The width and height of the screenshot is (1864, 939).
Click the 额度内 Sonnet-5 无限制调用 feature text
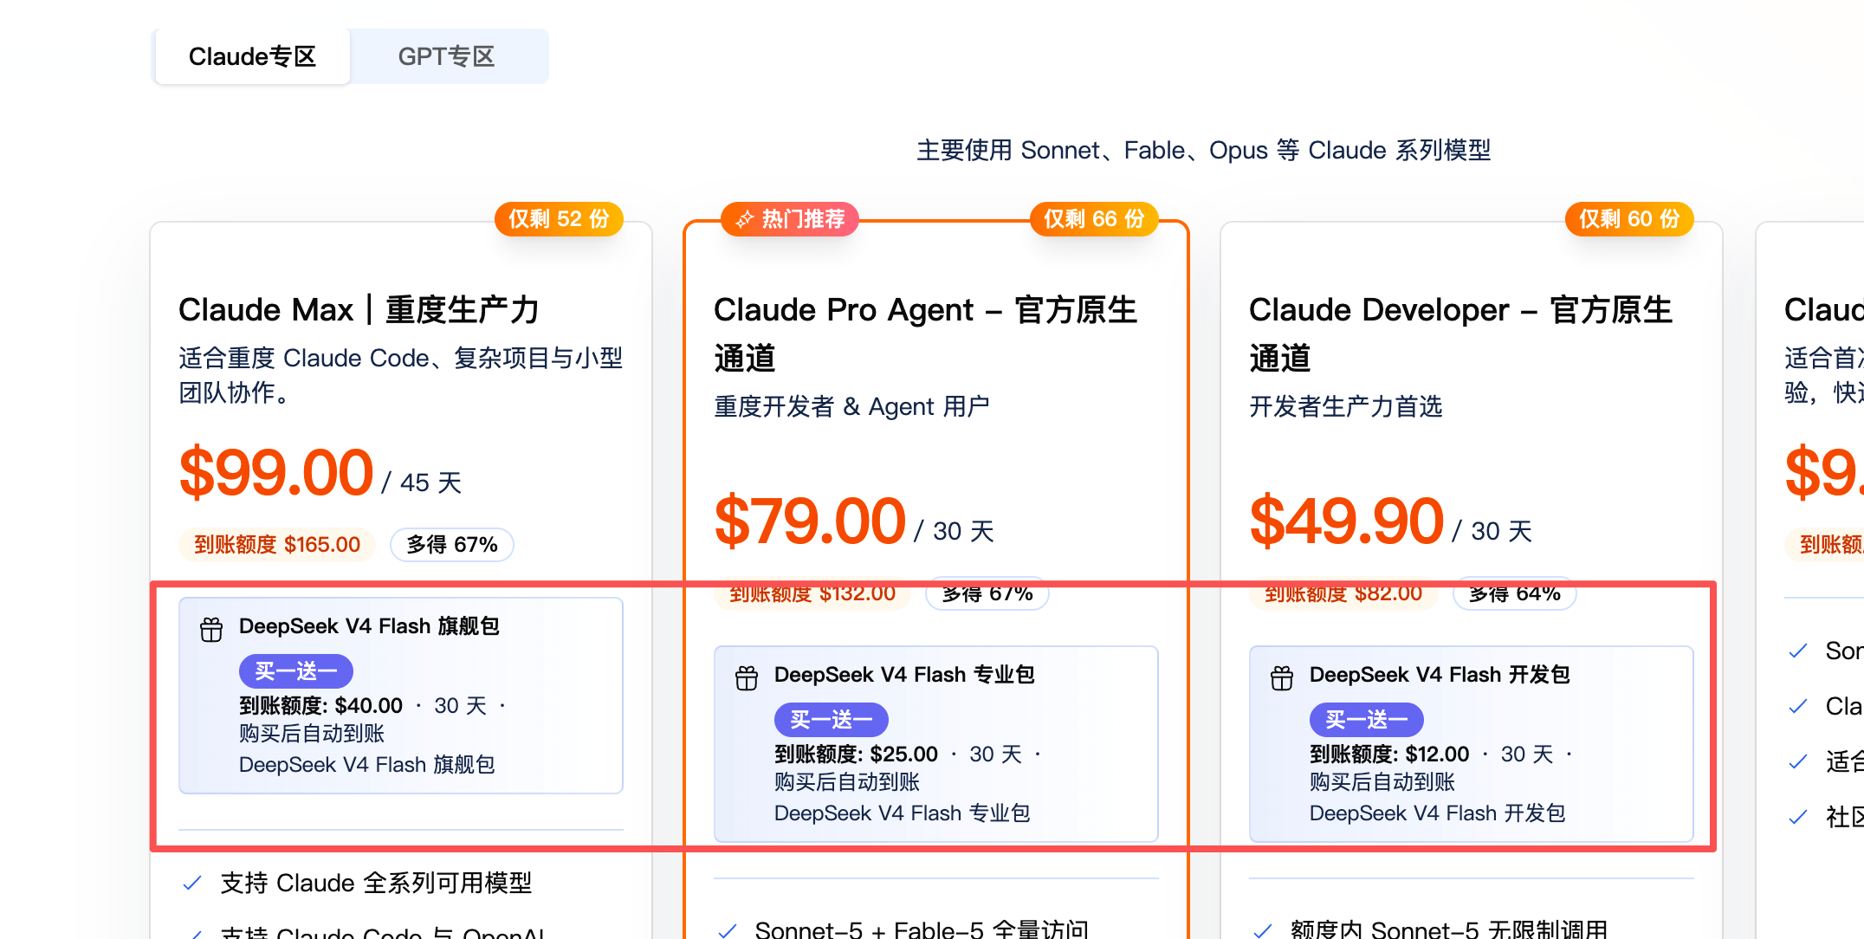tap(1449, 929)
